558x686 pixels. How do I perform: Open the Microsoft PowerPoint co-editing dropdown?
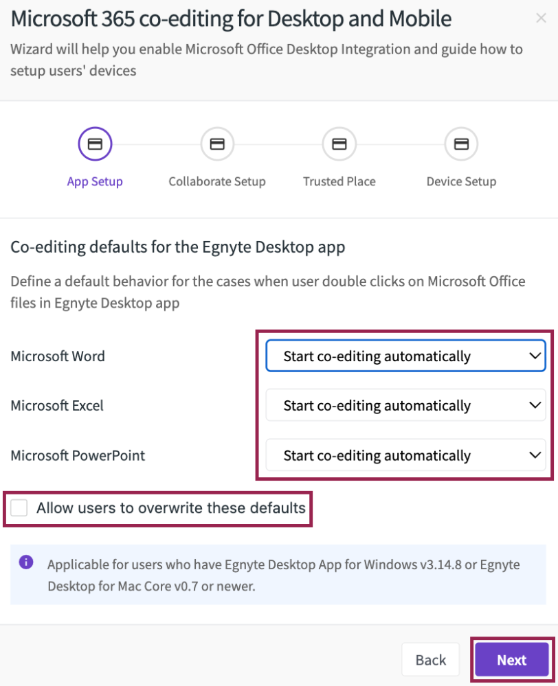click(405, 455)
